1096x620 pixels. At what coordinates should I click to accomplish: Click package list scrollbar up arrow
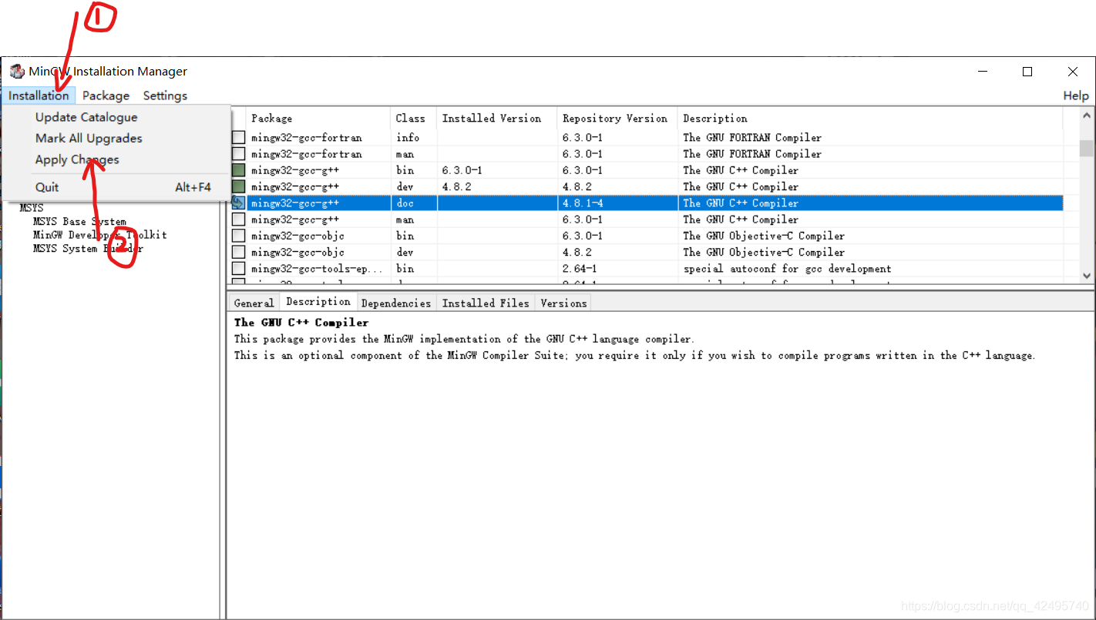pos(1087,116)
